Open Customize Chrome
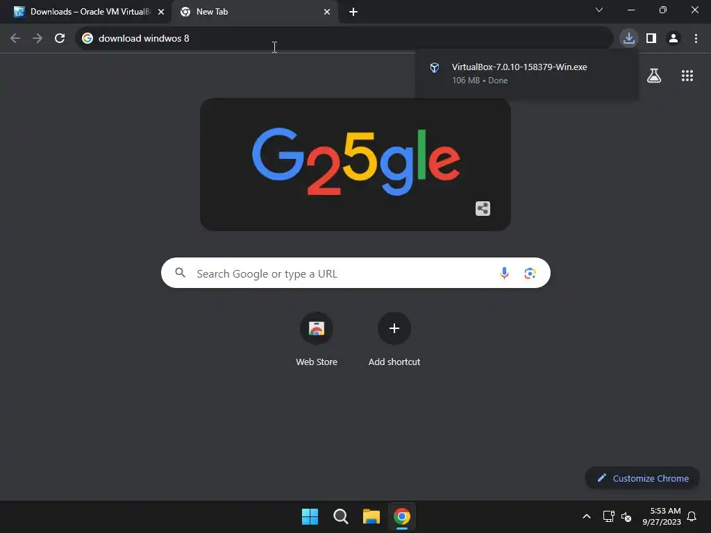The height and width of the screenshot is (533, 711). (x=642, y=478)
